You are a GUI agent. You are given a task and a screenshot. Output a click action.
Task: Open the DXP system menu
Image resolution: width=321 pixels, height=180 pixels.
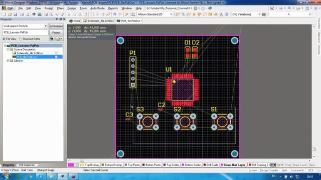(x=8, y=8)
